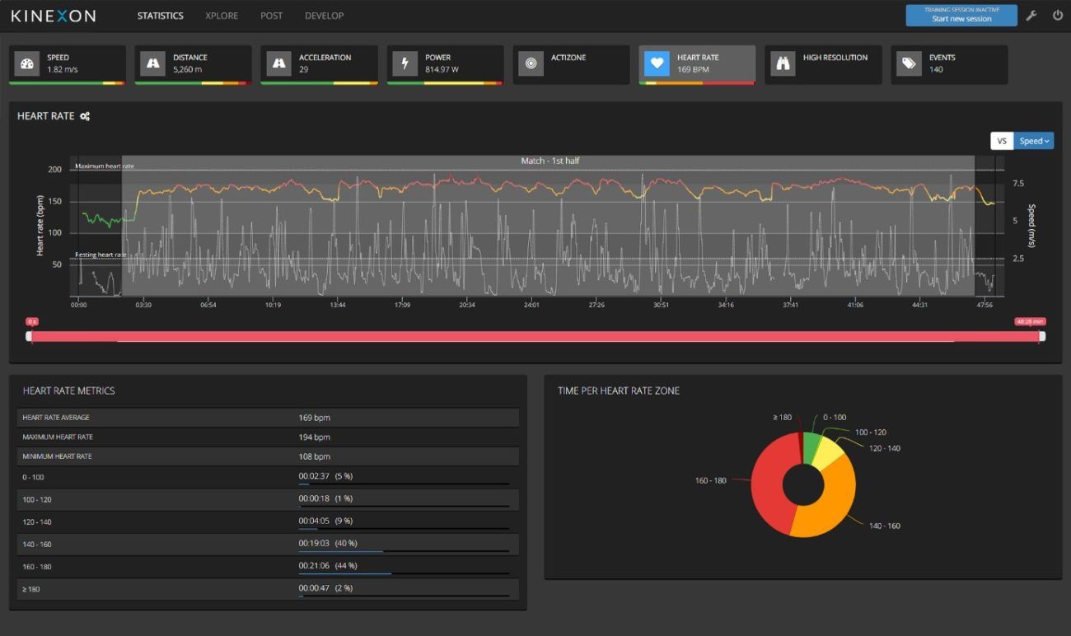Open the Heart Rate chart settings gear
The height and width of the screenshot is (636, 1071).
(x=83, y=116)
